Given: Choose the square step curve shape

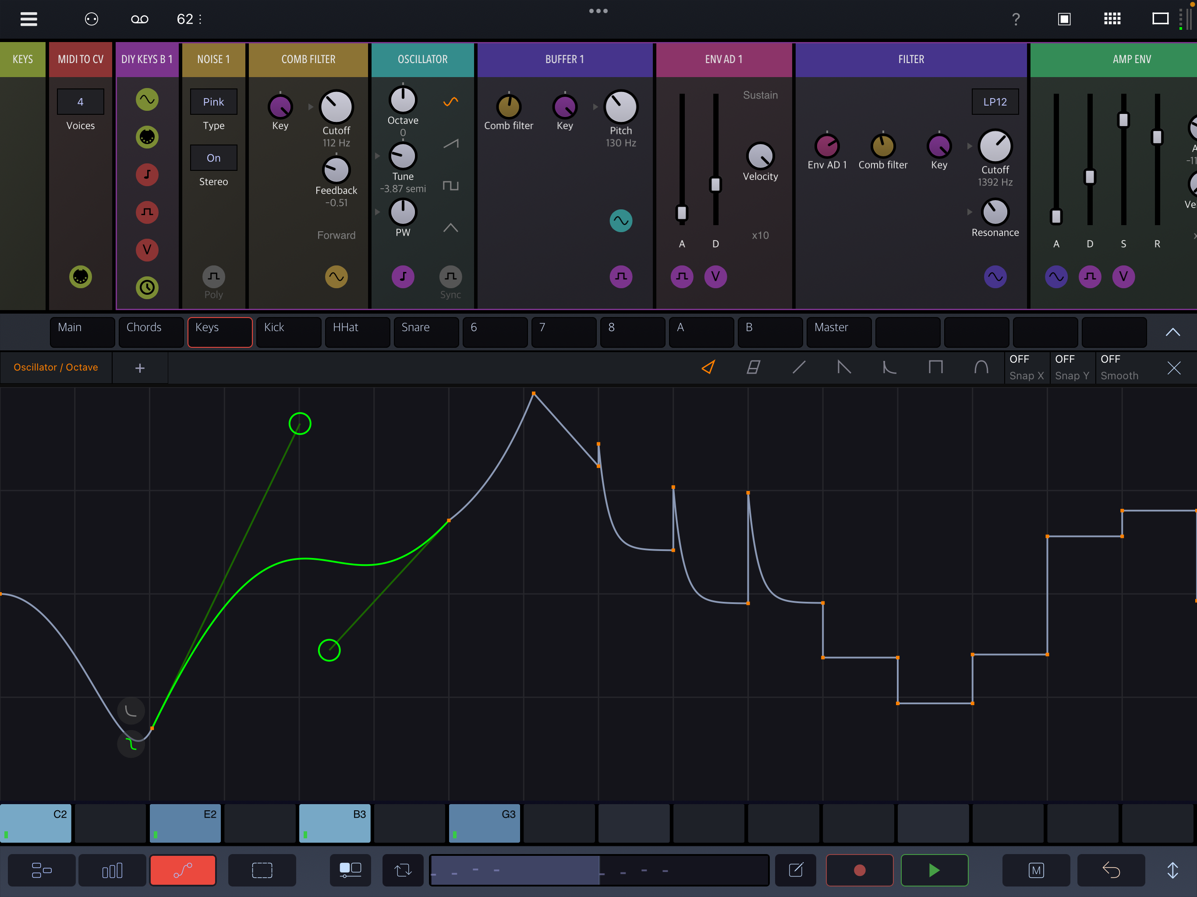Looking at the screenshot, I should coord(935,368).
